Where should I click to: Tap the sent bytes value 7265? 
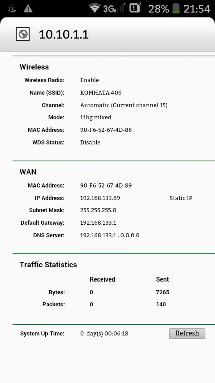[x=163, y=292]
